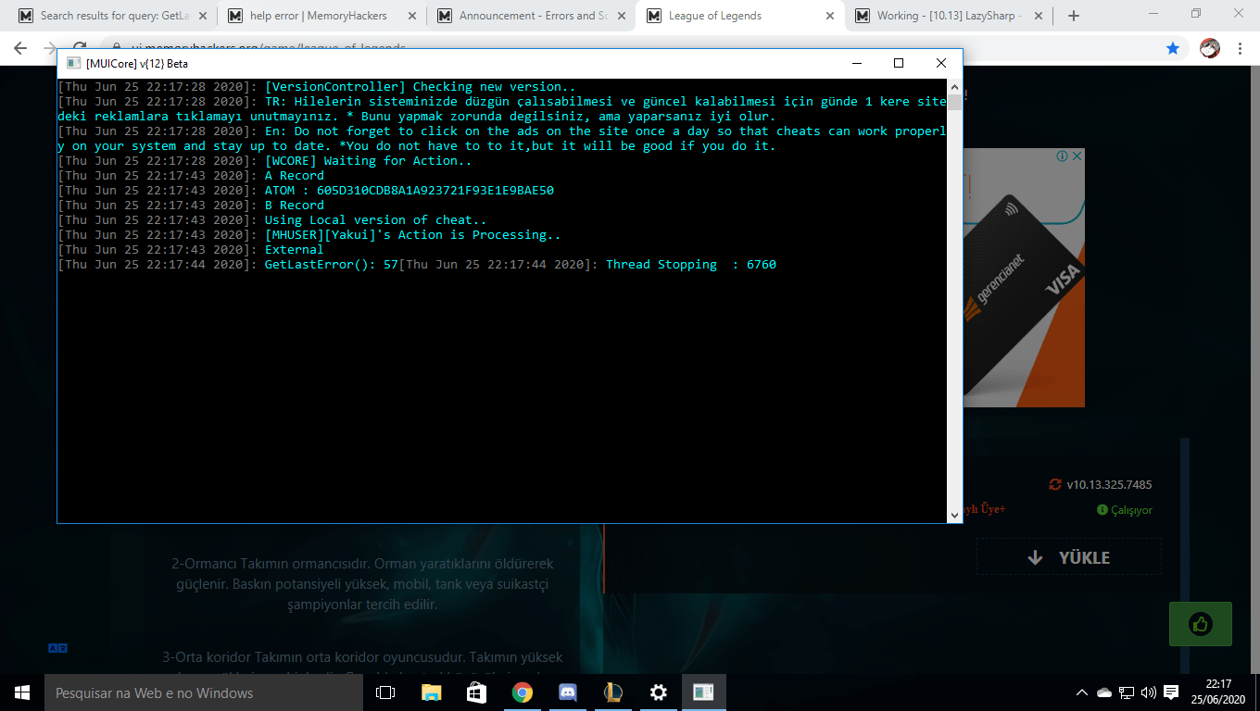The width and height of the screenshot is (1260, 711).
Task: Open volume control tray icon
Action: [1149, 692]
